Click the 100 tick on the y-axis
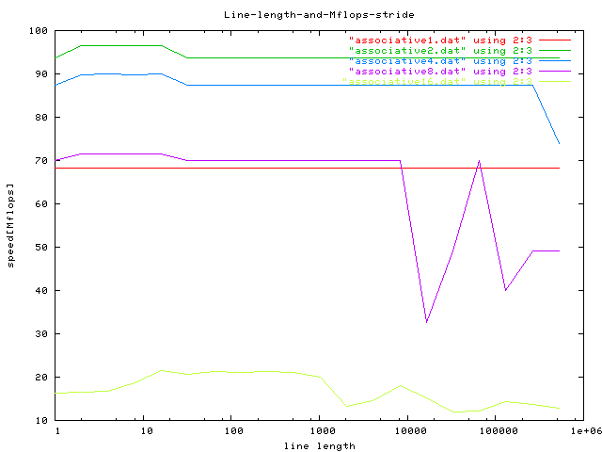602x452 pixels. 38,31
